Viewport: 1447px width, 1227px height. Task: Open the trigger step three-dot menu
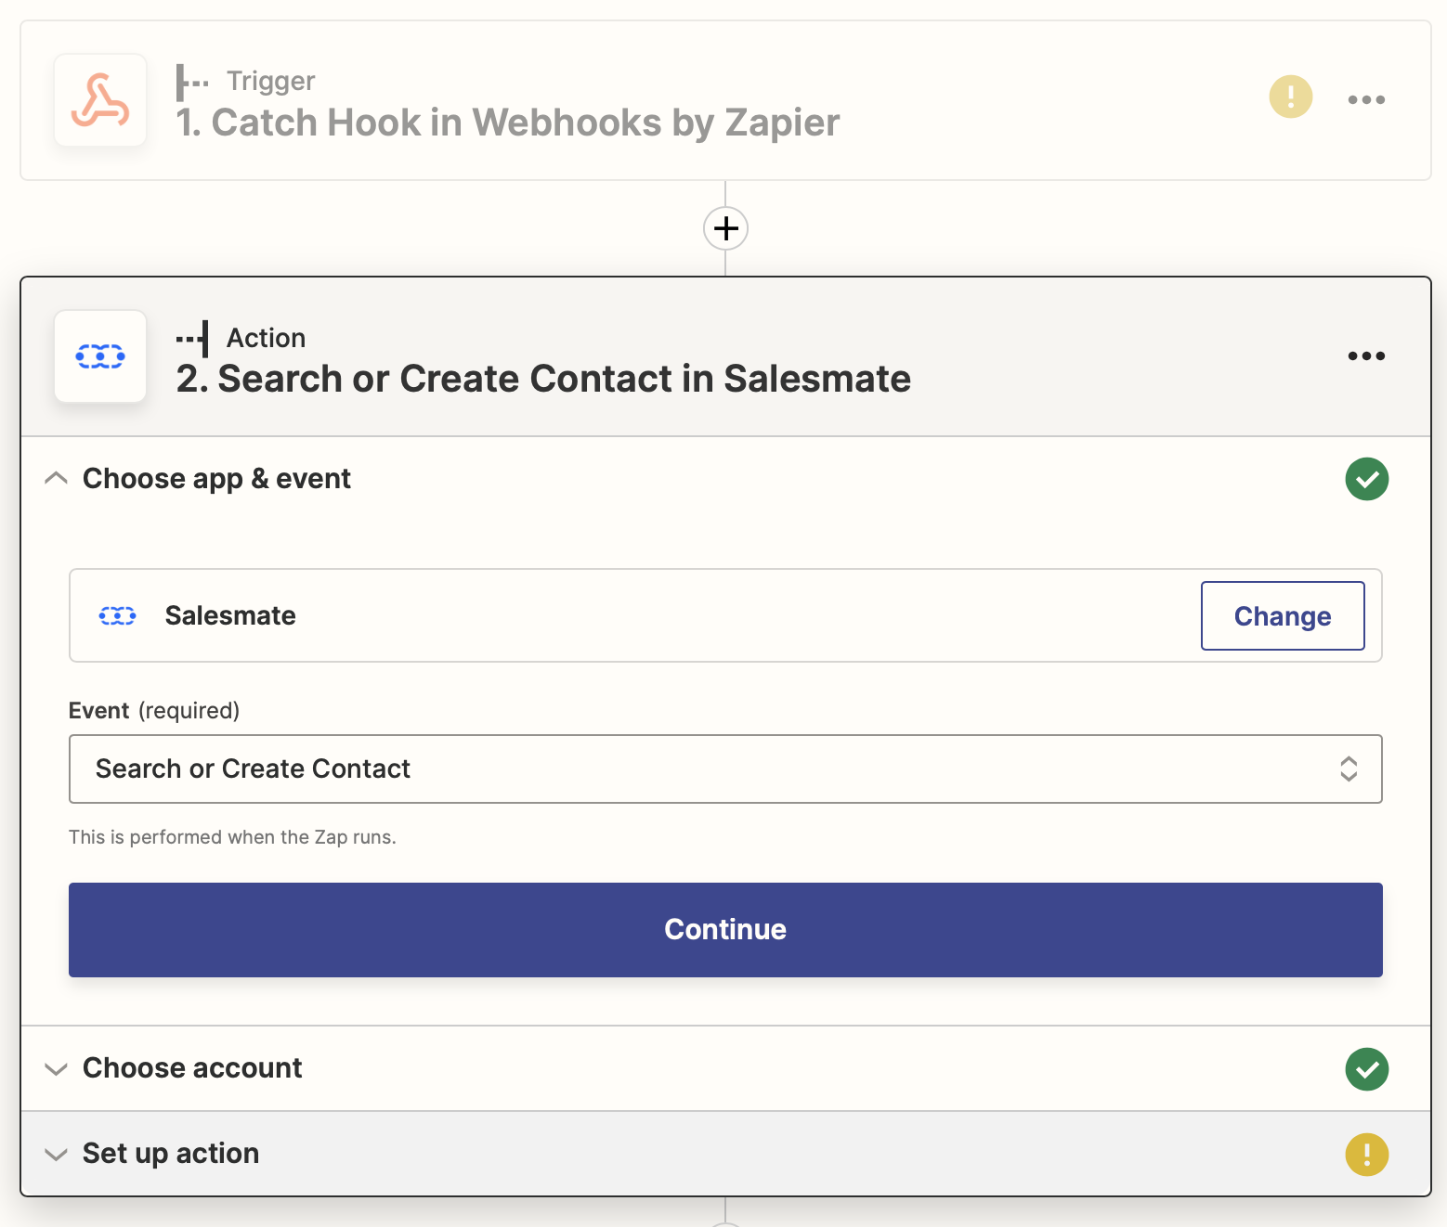click(x=1366, y=99)
